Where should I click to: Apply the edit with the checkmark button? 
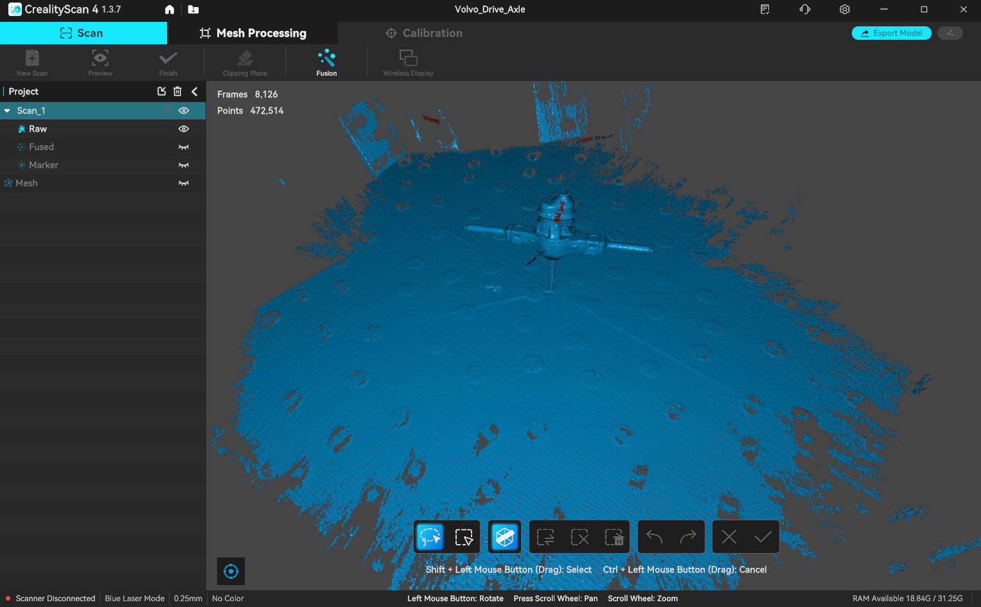763,537
